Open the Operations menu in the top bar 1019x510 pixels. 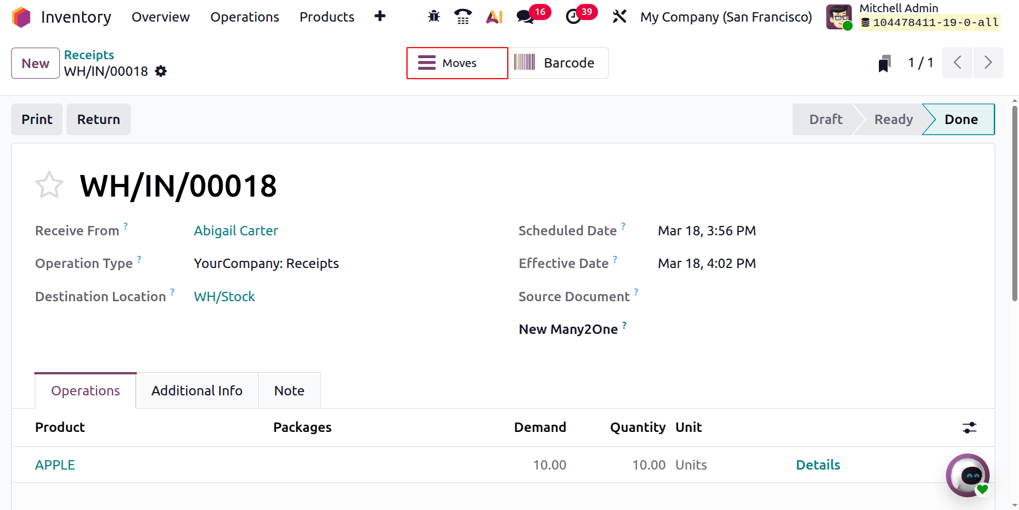(244, 17)
